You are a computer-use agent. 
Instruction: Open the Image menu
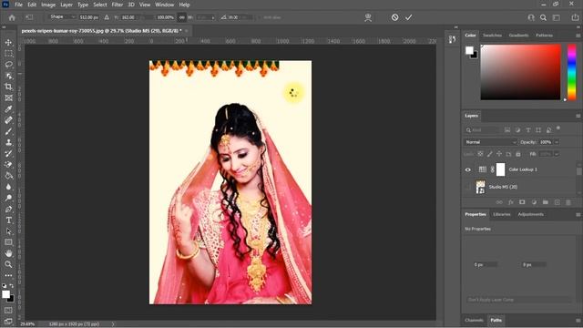point(48,5)
